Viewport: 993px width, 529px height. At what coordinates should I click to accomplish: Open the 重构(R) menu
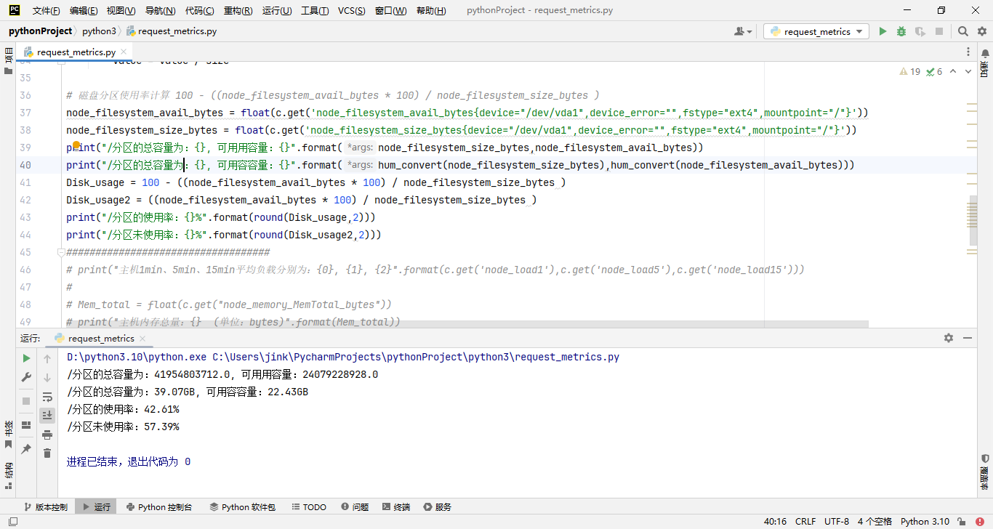tap(238, 11)
